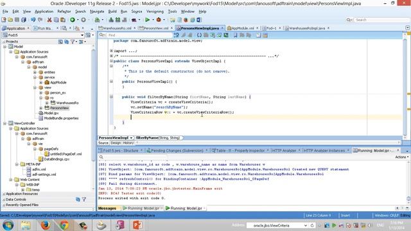Click the filterByName(String, String) breadcrumb
Screen dimensions: 411x231
tap(158, 138)
